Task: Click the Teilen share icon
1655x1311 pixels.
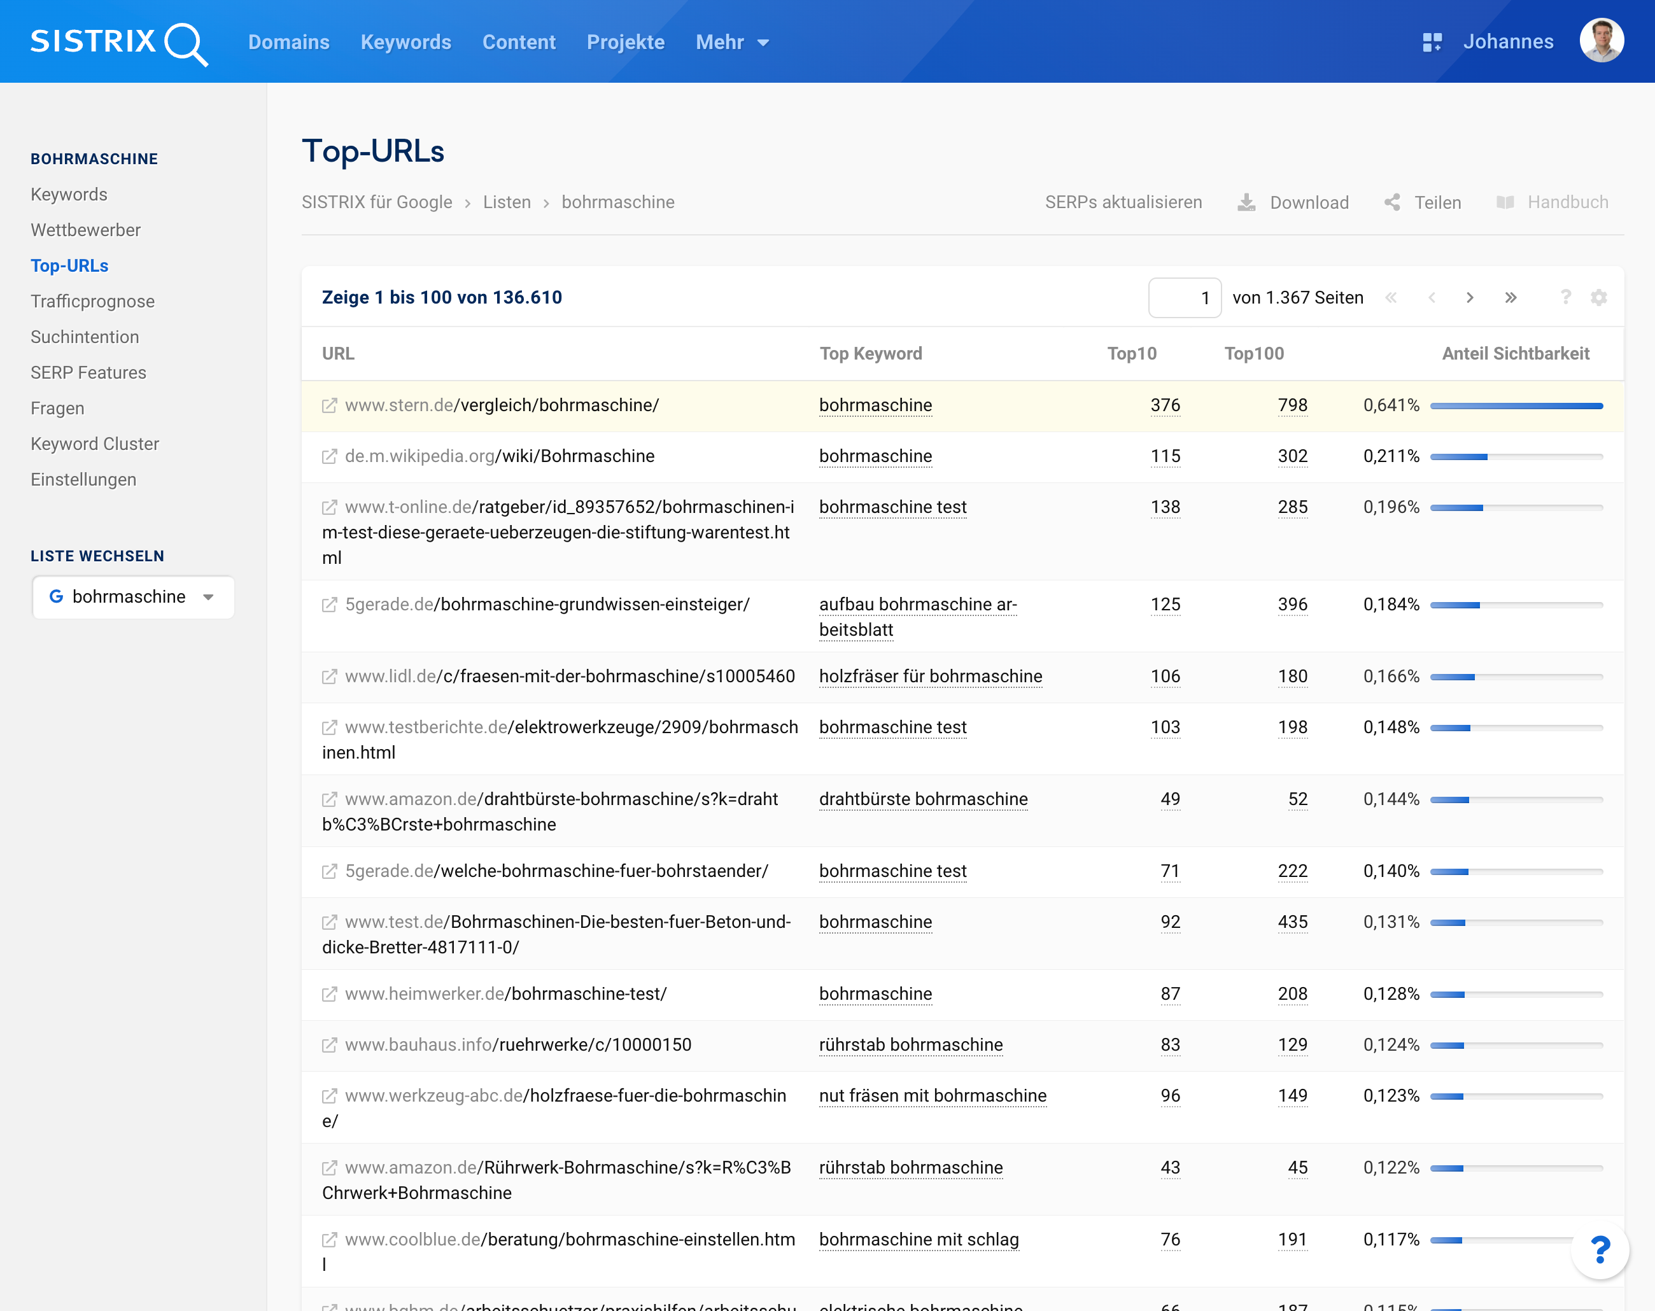Action: click(x=1393, y=202)
